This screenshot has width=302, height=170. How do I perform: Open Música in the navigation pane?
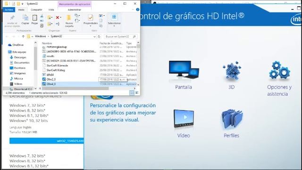17,78
